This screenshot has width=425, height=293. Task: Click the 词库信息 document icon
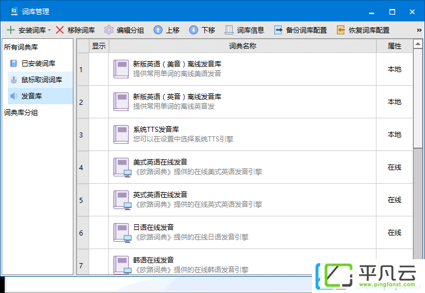pos(229,30)
